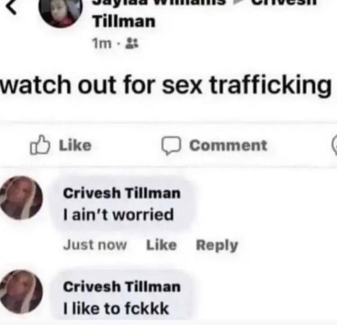This screenshot has height=325, width=337.
Task: Click the thumbs-up icon on the post
Action: click(x=40, y=145)
